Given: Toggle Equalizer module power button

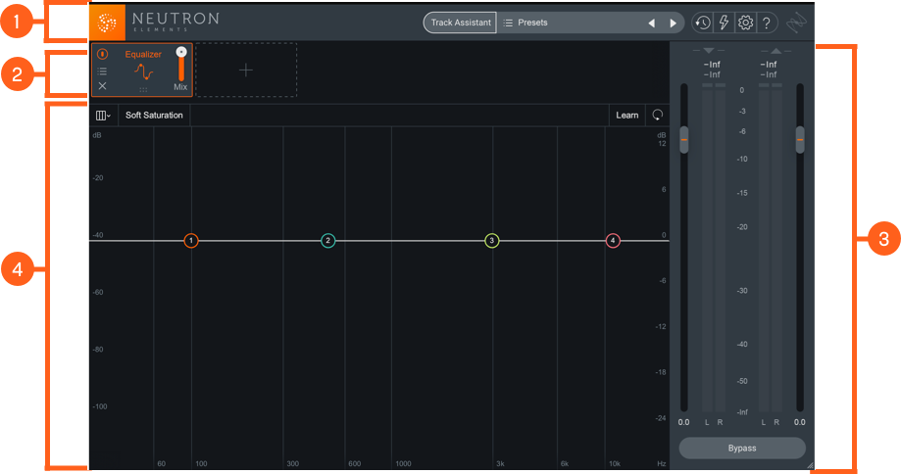Looking at the screenshot, I should 102,54.
